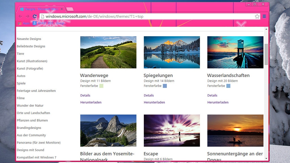Click Herunterladen under Spiegelungen

coord(154,102)
